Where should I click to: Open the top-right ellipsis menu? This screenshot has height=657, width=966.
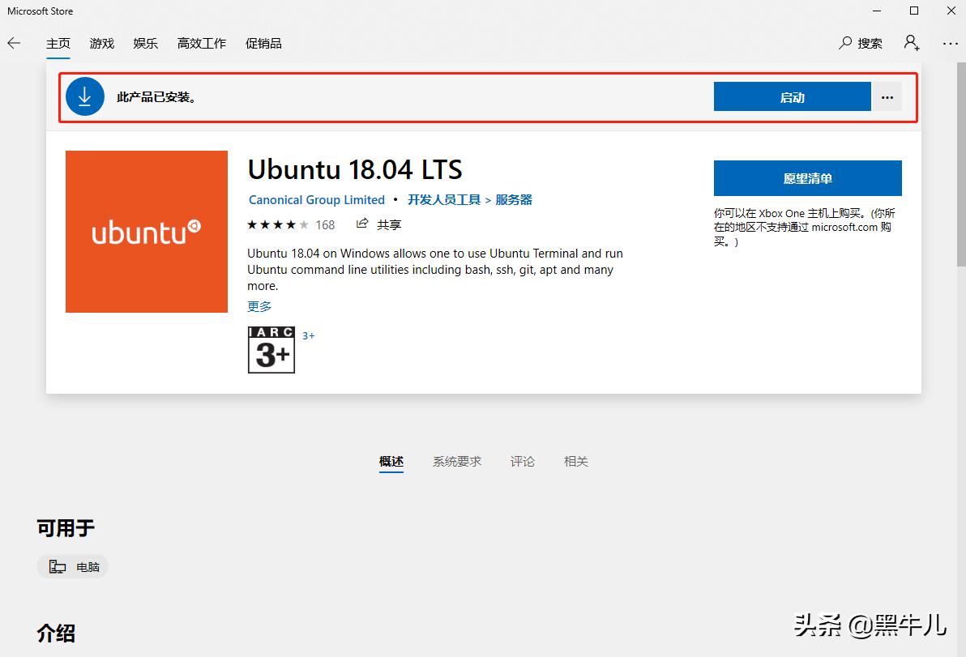pyautogui.click(x=950, y=43)
